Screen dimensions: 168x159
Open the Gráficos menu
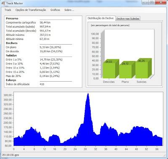point(55,10)
